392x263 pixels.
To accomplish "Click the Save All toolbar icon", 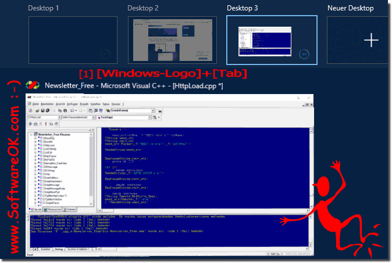I will coord(48,110).
